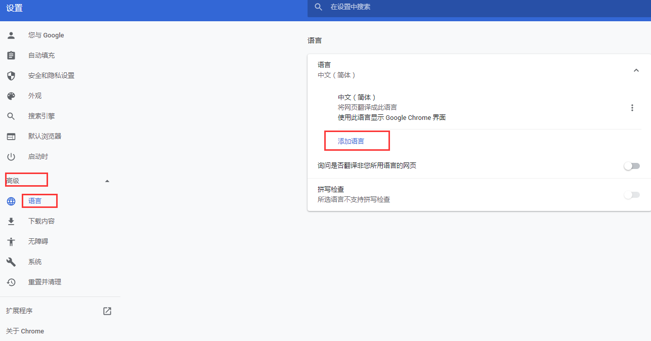The width and height of the screenshot is (651, 341).
Task: Open the three-dot menu for 中文（简体）
Action: (632, 108)
